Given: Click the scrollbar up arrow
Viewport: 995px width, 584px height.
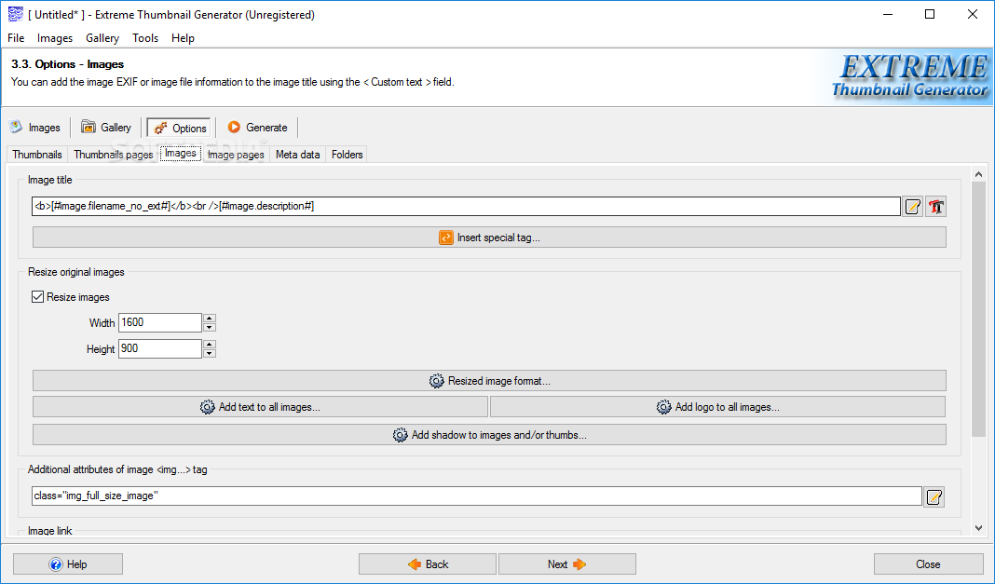Looking at the screenshot, I should (x=978, y=174).
